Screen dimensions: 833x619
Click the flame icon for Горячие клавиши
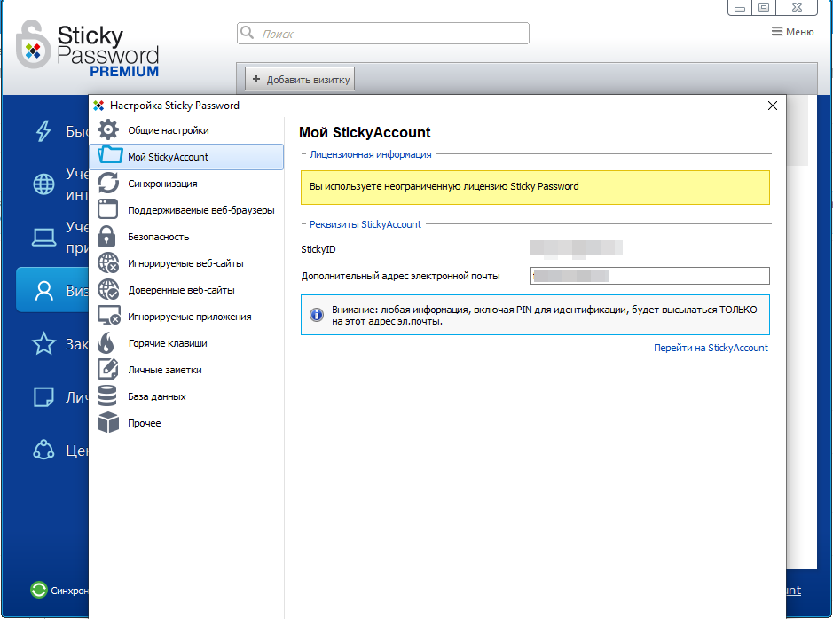point(106,343)
